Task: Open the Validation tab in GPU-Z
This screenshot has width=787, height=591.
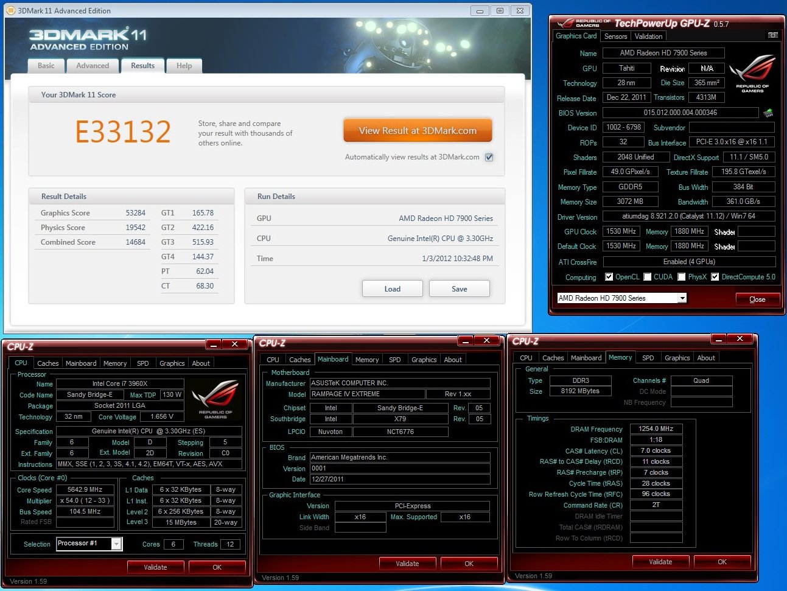Action: click(648, 37)
